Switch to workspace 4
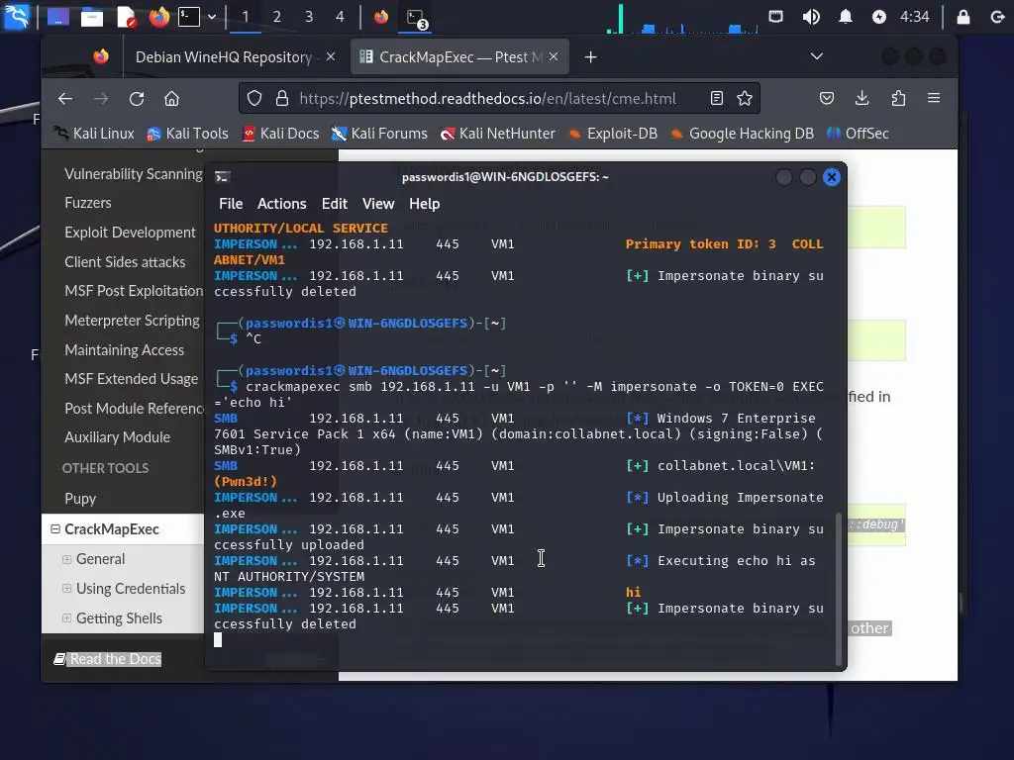The image size is (1014, 760). pos(341,17)
